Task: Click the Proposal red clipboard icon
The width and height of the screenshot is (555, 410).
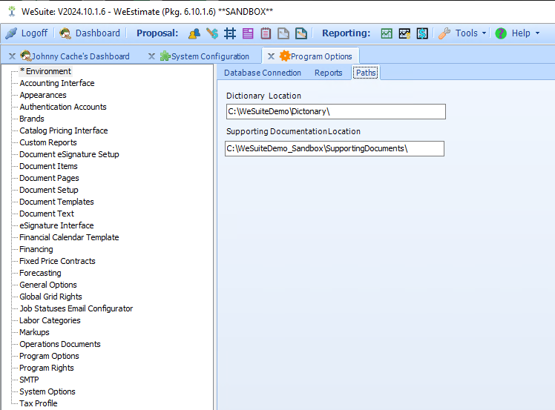Action: (x=266, y=33)
